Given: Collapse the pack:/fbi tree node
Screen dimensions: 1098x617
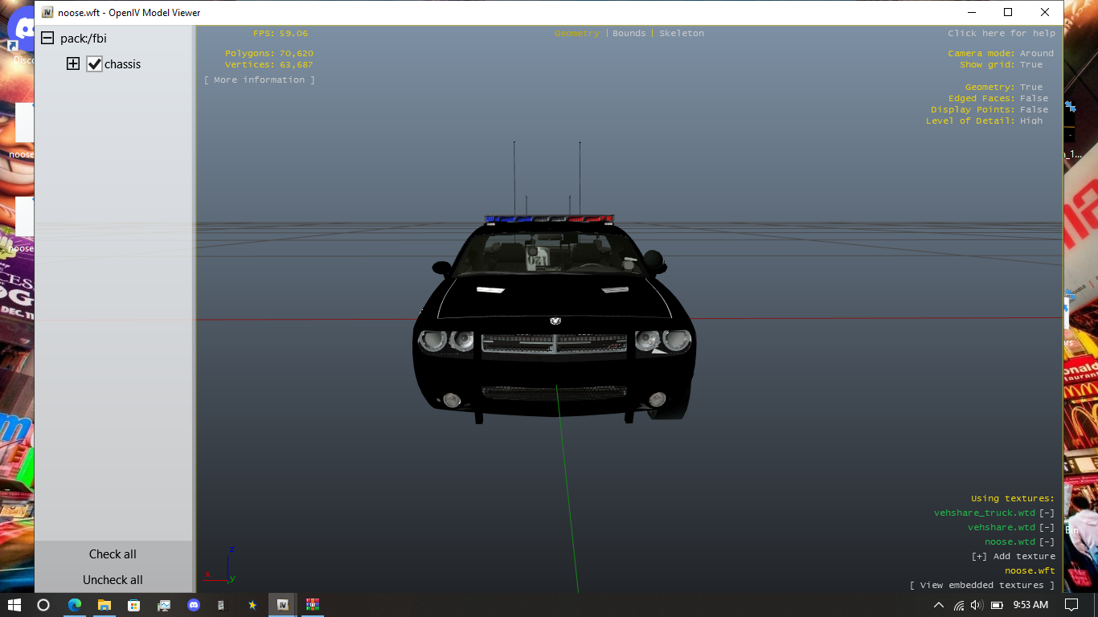Looking at the screenshot, I should click(x=47, y=38).
